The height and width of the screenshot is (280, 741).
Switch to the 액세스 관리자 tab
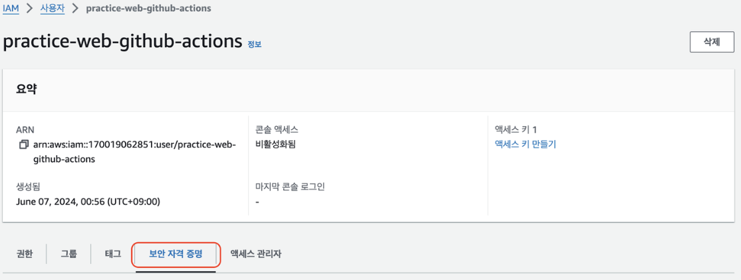(x=255, y=254)
